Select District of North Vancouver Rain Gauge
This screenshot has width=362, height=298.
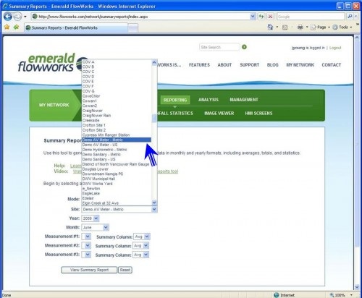tap(117, 164)
